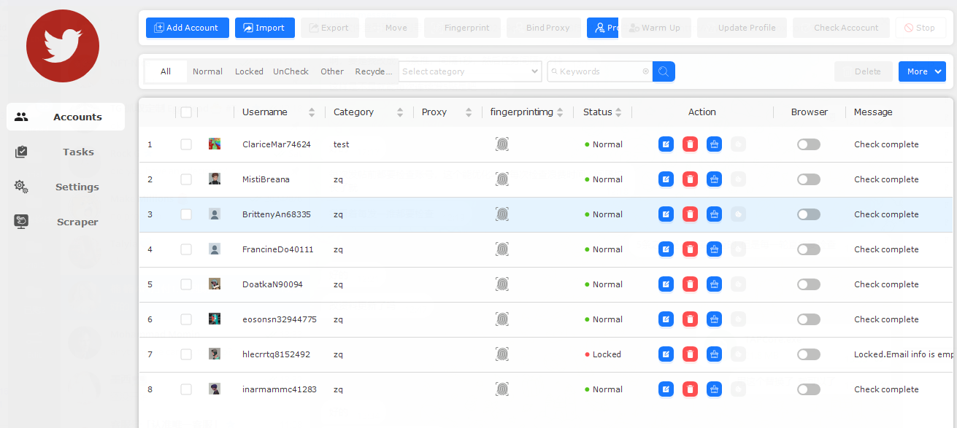Viewport: 957px width, 428px height.
Task: Click the Add Account button
Action: (187, 28)
